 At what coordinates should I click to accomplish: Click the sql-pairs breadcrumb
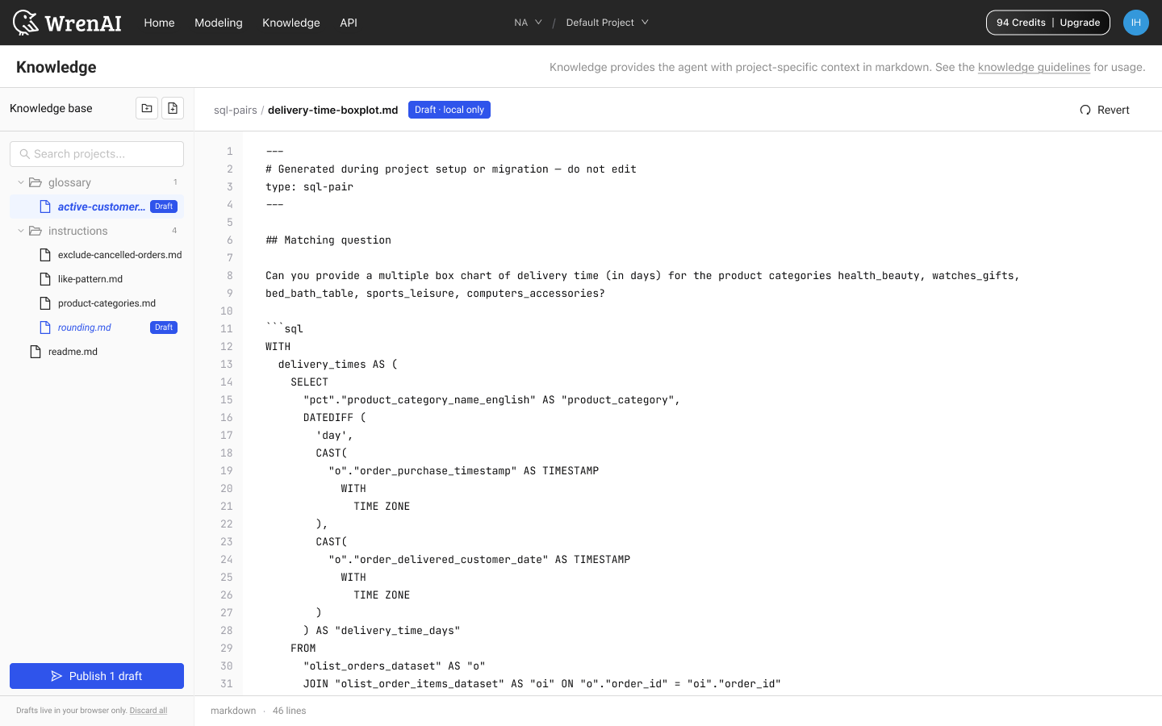pos(236,110)
